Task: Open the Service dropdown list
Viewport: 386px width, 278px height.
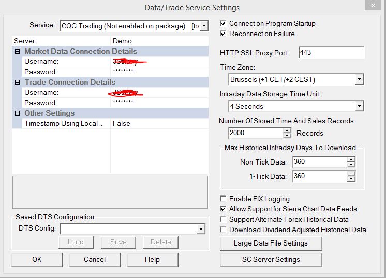Action: pos(204,26)
